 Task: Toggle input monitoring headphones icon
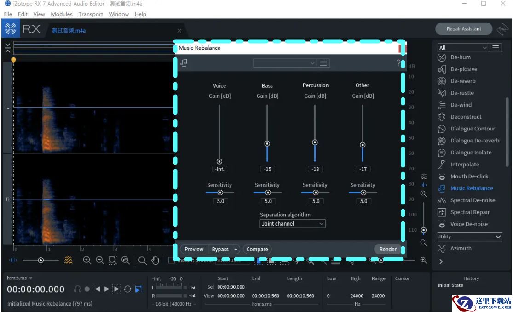click(x=78, y=289)
